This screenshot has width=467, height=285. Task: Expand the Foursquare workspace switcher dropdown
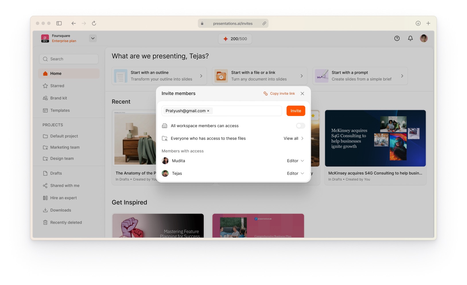93,38
